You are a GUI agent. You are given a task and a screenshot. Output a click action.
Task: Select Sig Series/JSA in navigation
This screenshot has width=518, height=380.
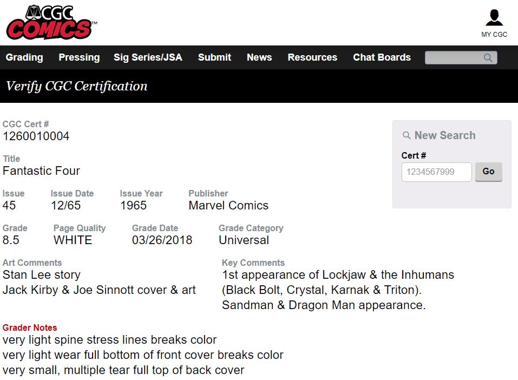[148, 57]
